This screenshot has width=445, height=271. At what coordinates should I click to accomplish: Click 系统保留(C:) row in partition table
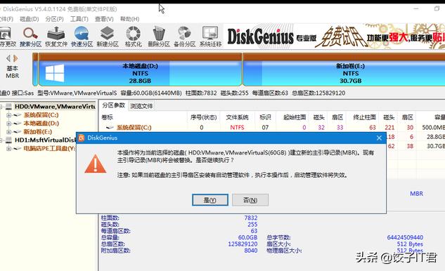pyautogui.click(x=273, y=128)
